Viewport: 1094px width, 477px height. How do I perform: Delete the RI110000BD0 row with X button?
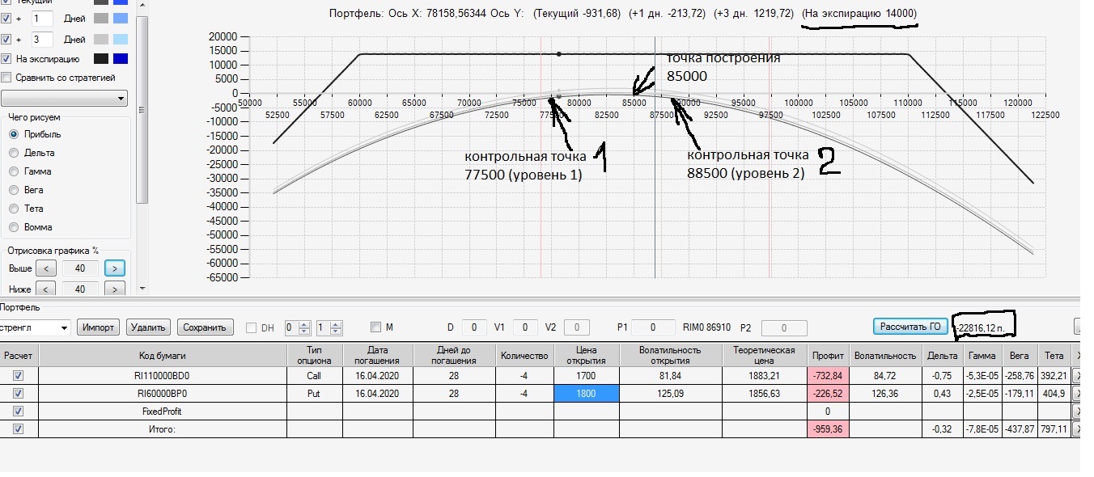click(1076, 376)
